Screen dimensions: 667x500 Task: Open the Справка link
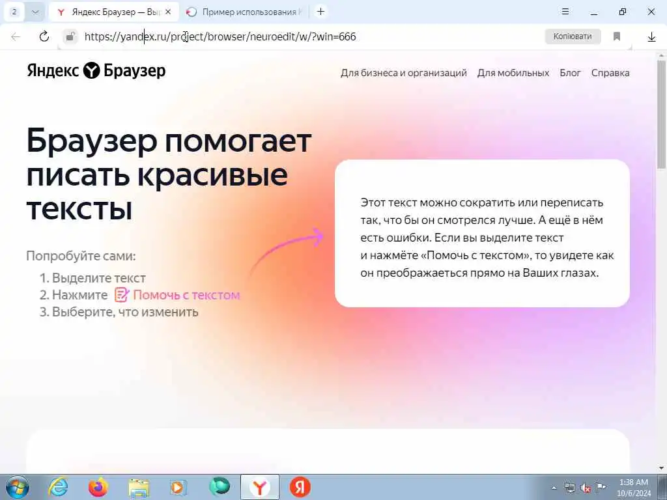pyautogui.click(x=610, y=73)
